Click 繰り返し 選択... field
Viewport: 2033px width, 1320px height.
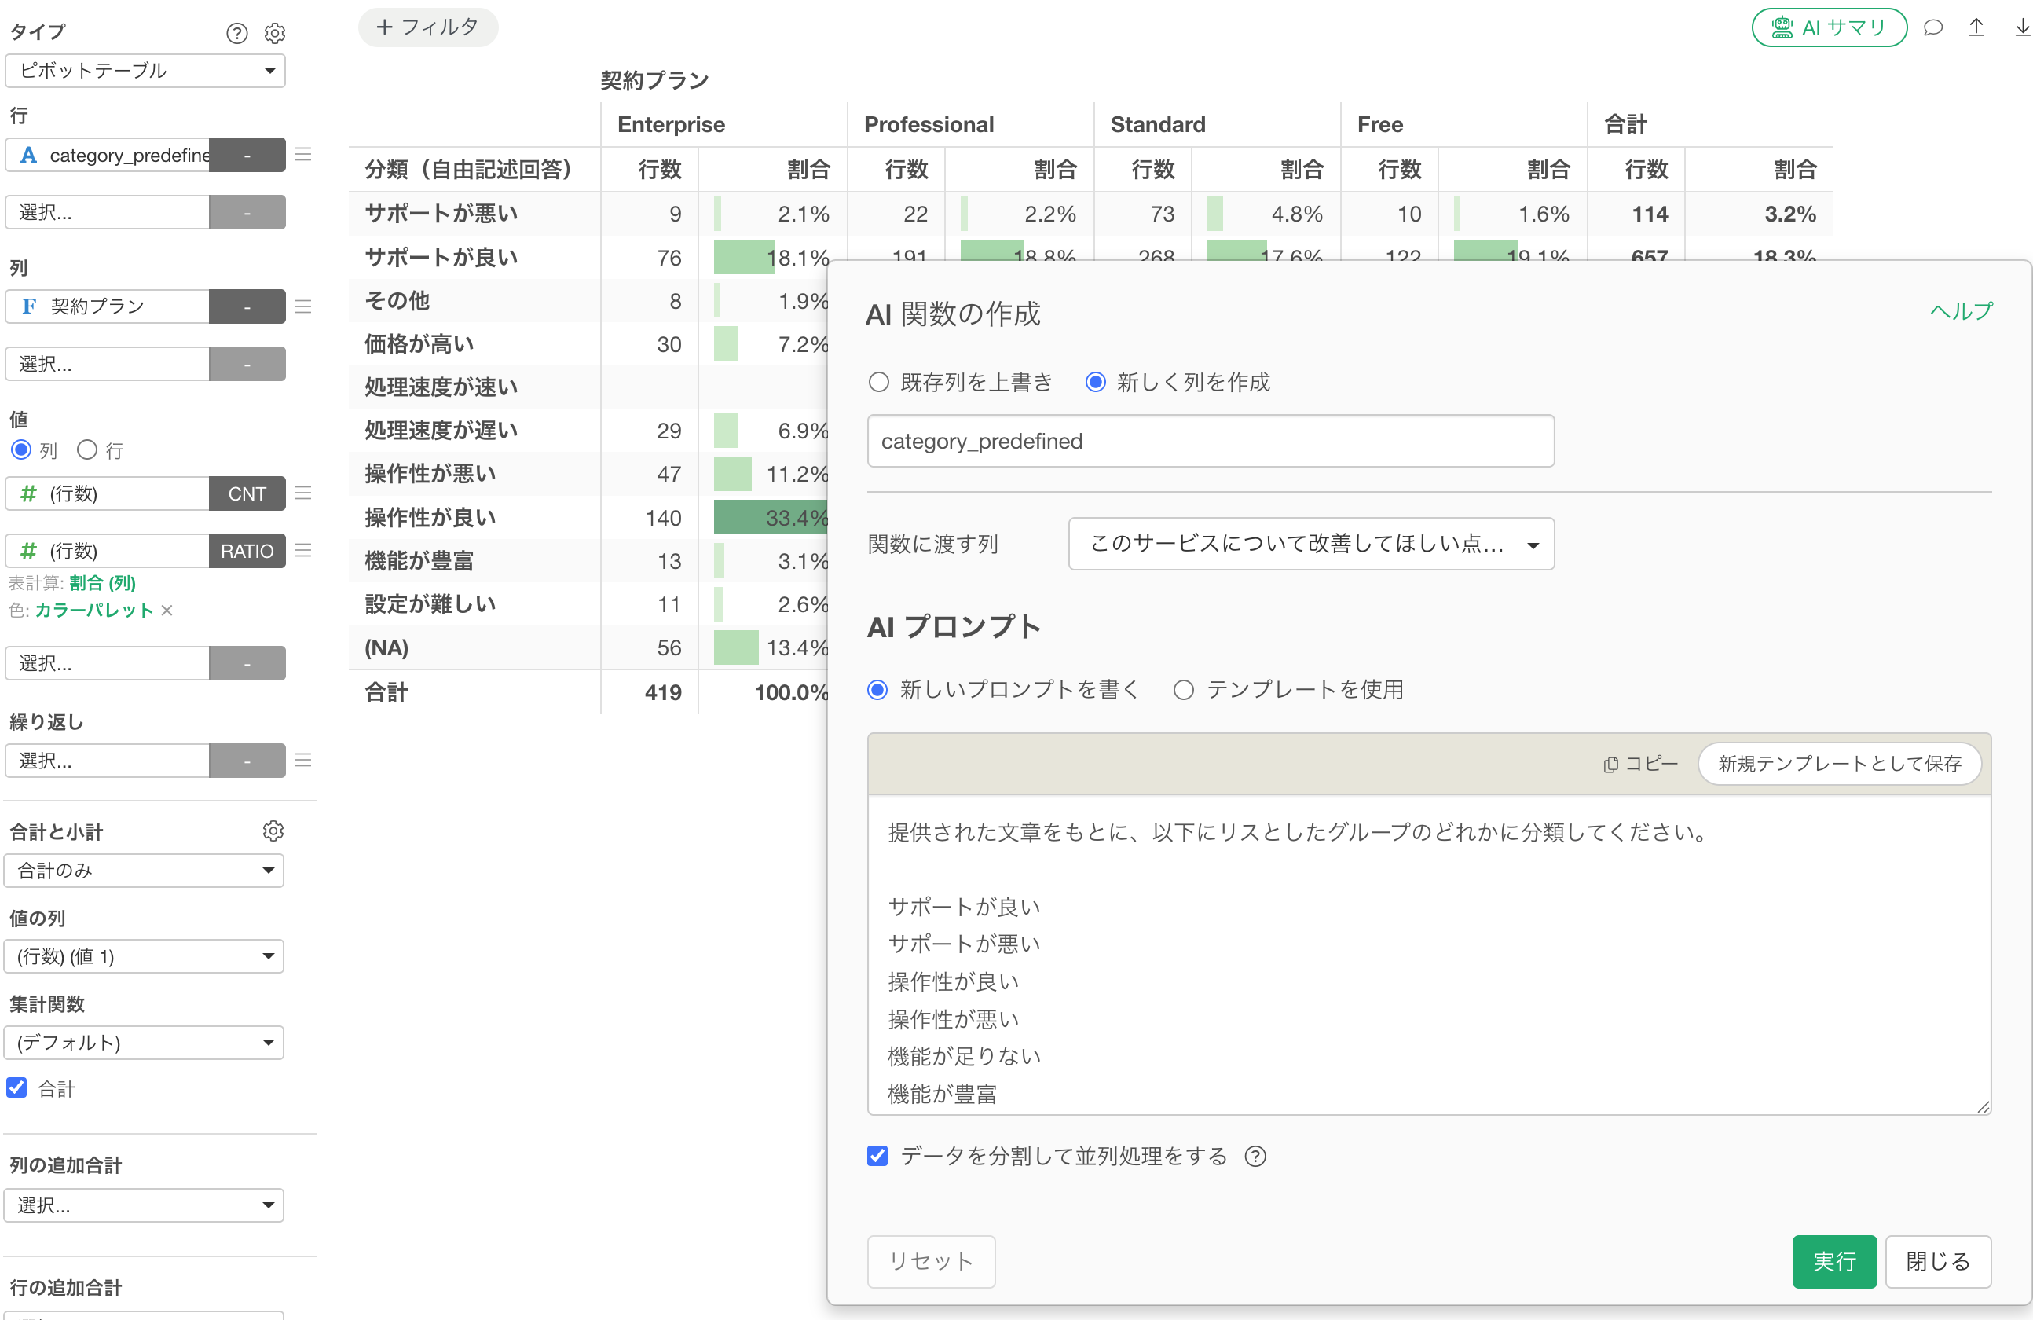click(108, 760)
